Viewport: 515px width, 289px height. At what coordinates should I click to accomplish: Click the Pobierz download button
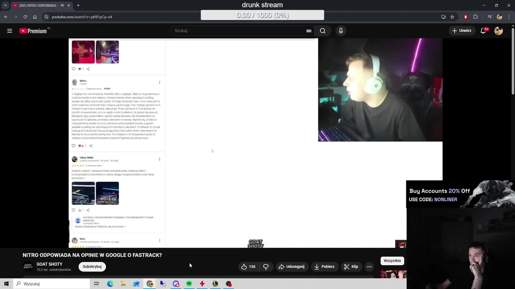(x=324, y=267)
